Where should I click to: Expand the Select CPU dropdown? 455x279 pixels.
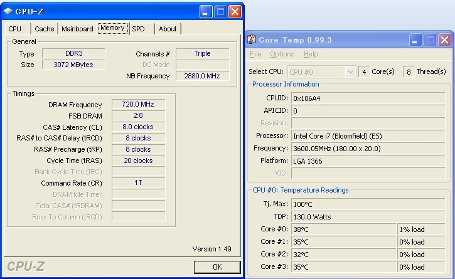coord(350,71)
